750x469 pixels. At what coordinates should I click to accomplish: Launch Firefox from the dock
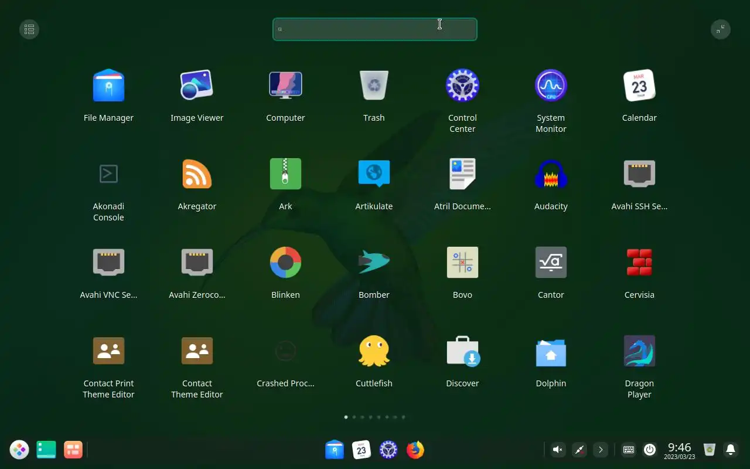pyautogui.click(x=415, y=450)
